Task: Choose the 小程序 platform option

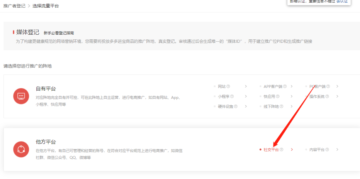Action: coord(223,96)
